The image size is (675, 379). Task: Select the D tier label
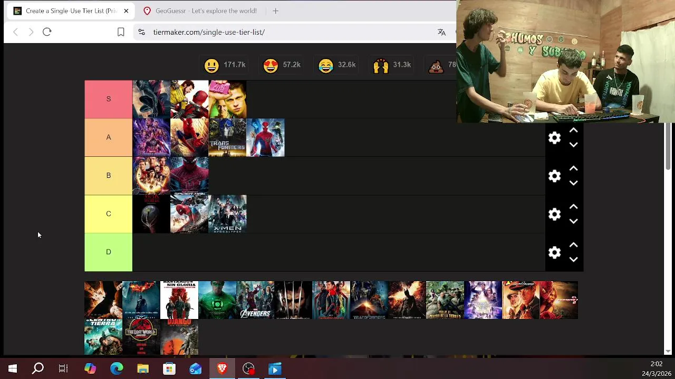pos(108,252)
